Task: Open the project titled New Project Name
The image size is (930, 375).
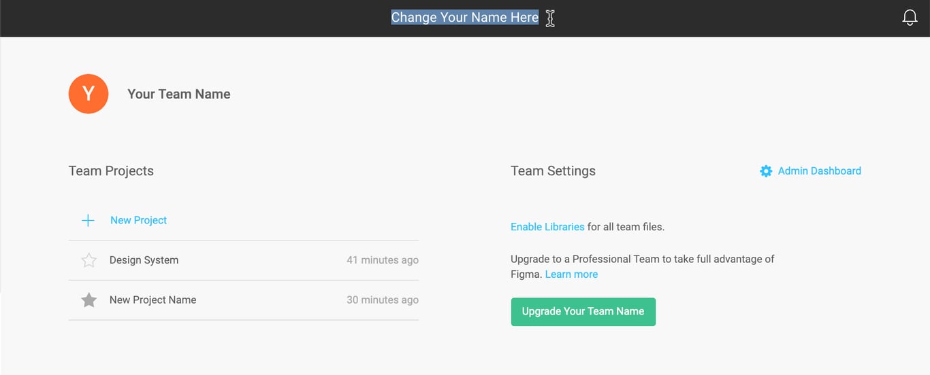Action: tap(153, 300)
